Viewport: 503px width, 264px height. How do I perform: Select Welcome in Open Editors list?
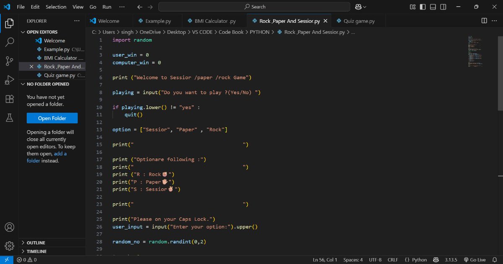click(x=52, y=41)
